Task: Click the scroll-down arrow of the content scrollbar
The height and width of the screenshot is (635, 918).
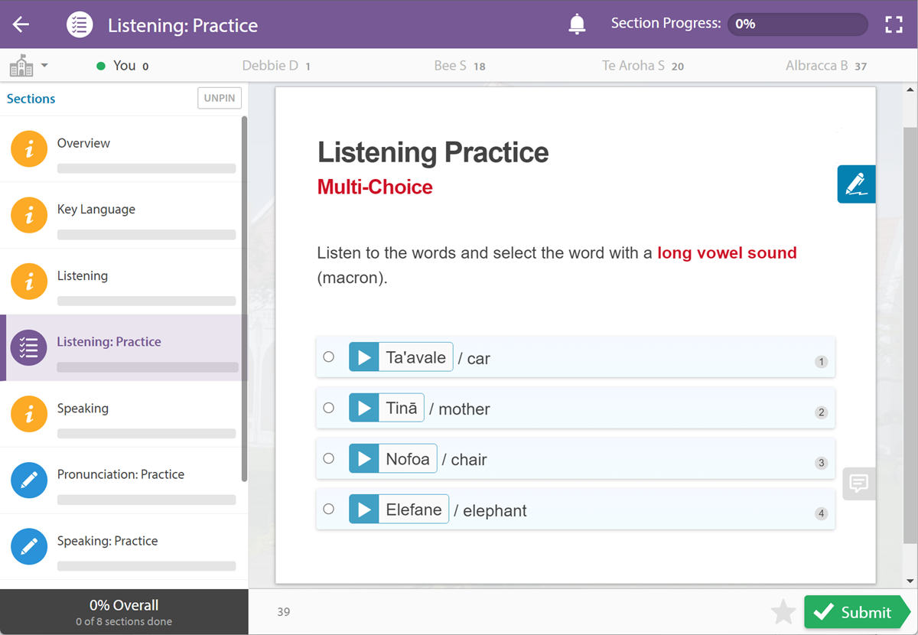Action: [x=910, y=581]
